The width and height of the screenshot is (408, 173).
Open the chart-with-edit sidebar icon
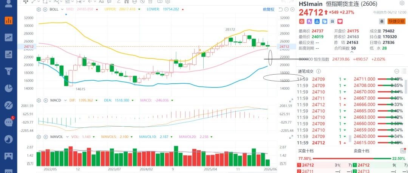click(8, 54)
